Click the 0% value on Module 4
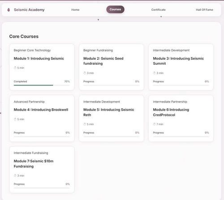The width and height of the screenshot is (224, 200). pos(68,133)
